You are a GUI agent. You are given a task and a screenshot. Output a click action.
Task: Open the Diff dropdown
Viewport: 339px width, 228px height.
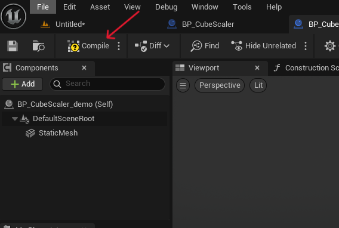[152, 46]
